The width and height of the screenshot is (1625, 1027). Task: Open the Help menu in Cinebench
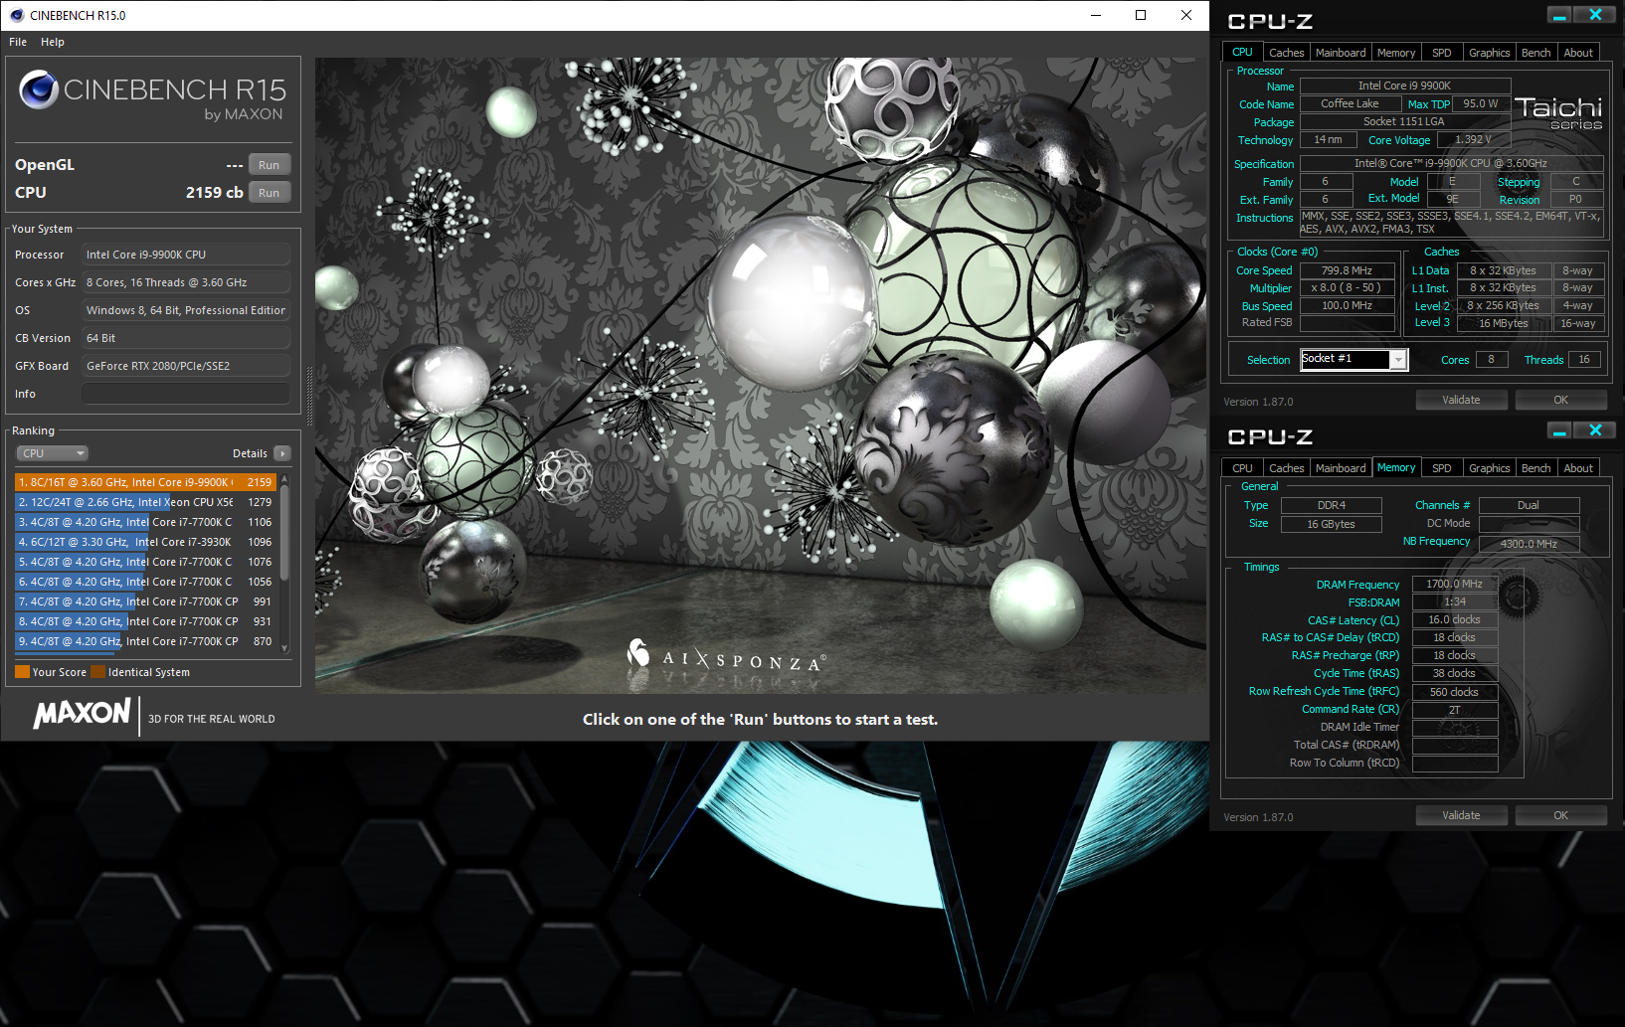(53, 42)
